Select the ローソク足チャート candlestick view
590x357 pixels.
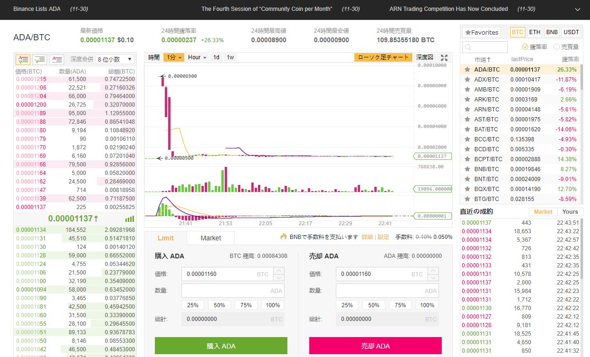click(x=383, y=57)
